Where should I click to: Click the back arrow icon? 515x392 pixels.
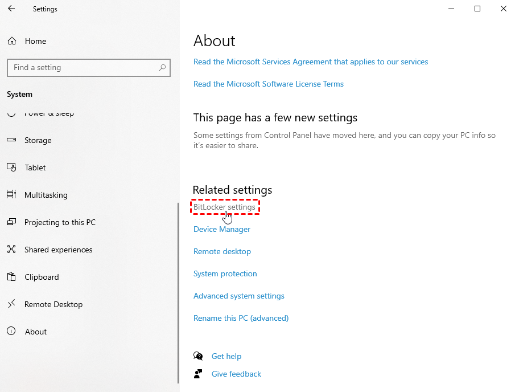click(x=11, y=9)
